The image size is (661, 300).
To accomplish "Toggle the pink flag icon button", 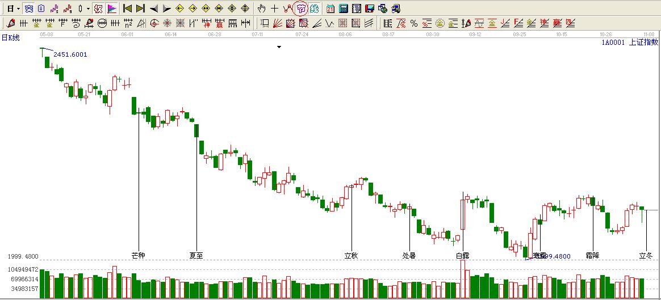I will (112, 9).
